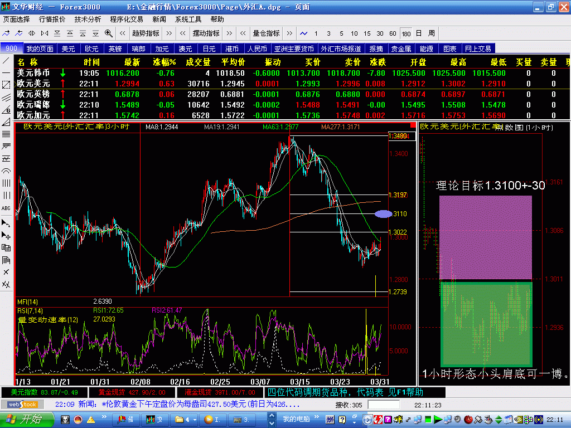Click the zoom magnifier toolbar icon
Image resolution: width=571 pixels, height=428 pixels.
(108, 33)
